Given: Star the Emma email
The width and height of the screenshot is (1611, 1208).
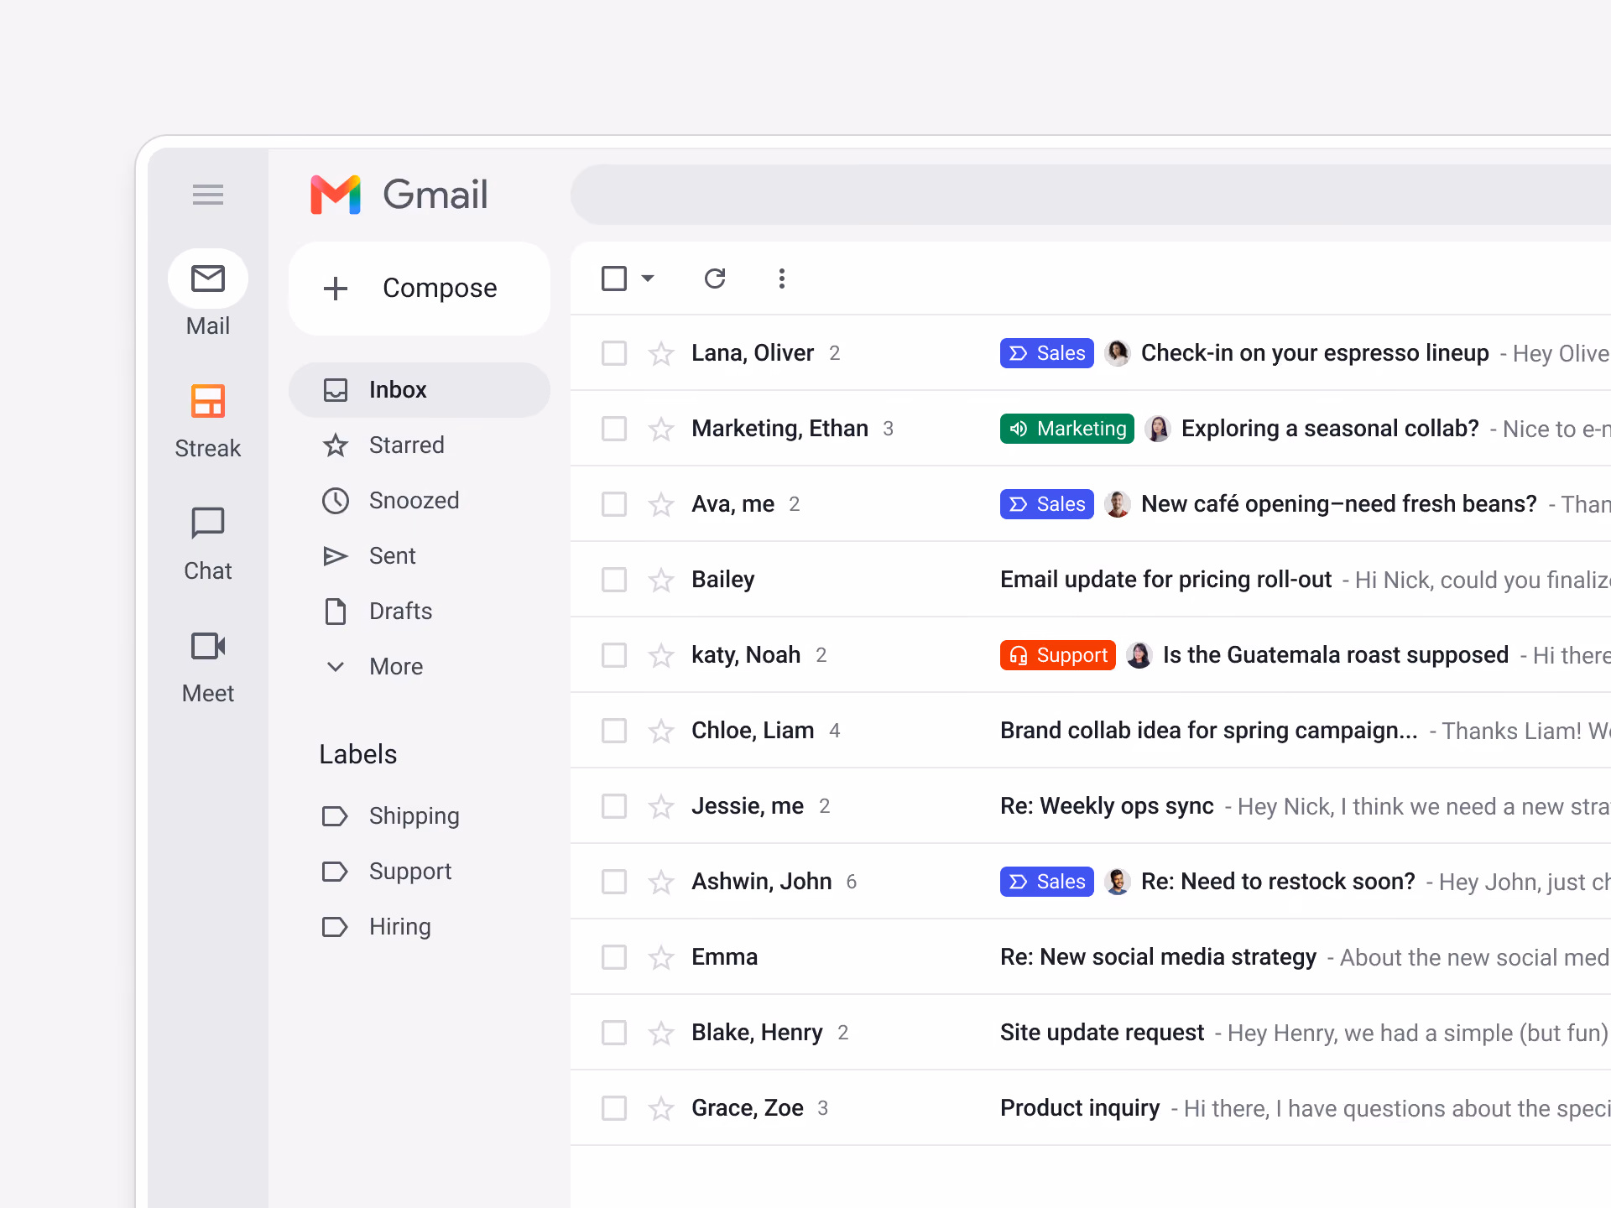Looking at the screenshot, I should pos(661,957).
